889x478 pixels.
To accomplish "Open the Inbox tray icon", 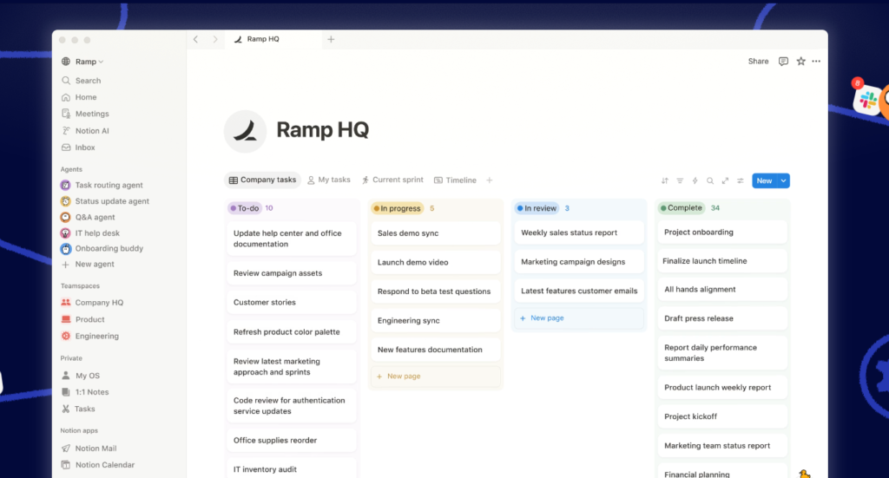I will click(66, 147).
